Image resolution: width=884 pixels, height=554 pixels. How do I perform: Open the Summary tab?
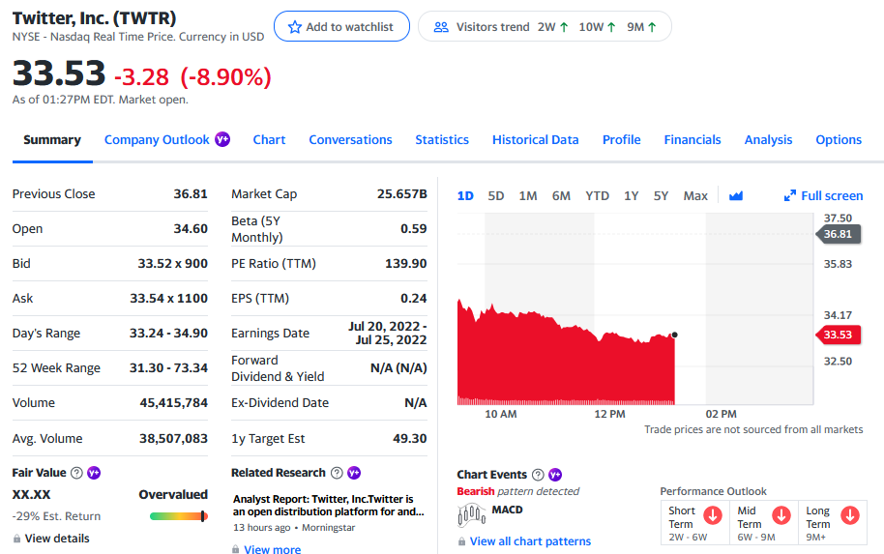(52, 140)
